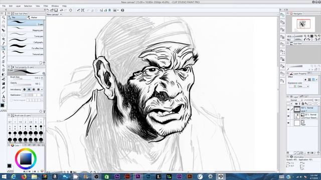Click the New file toolbar icon
This screenshot has height=180, width=321.
click(x=48, y=10)
